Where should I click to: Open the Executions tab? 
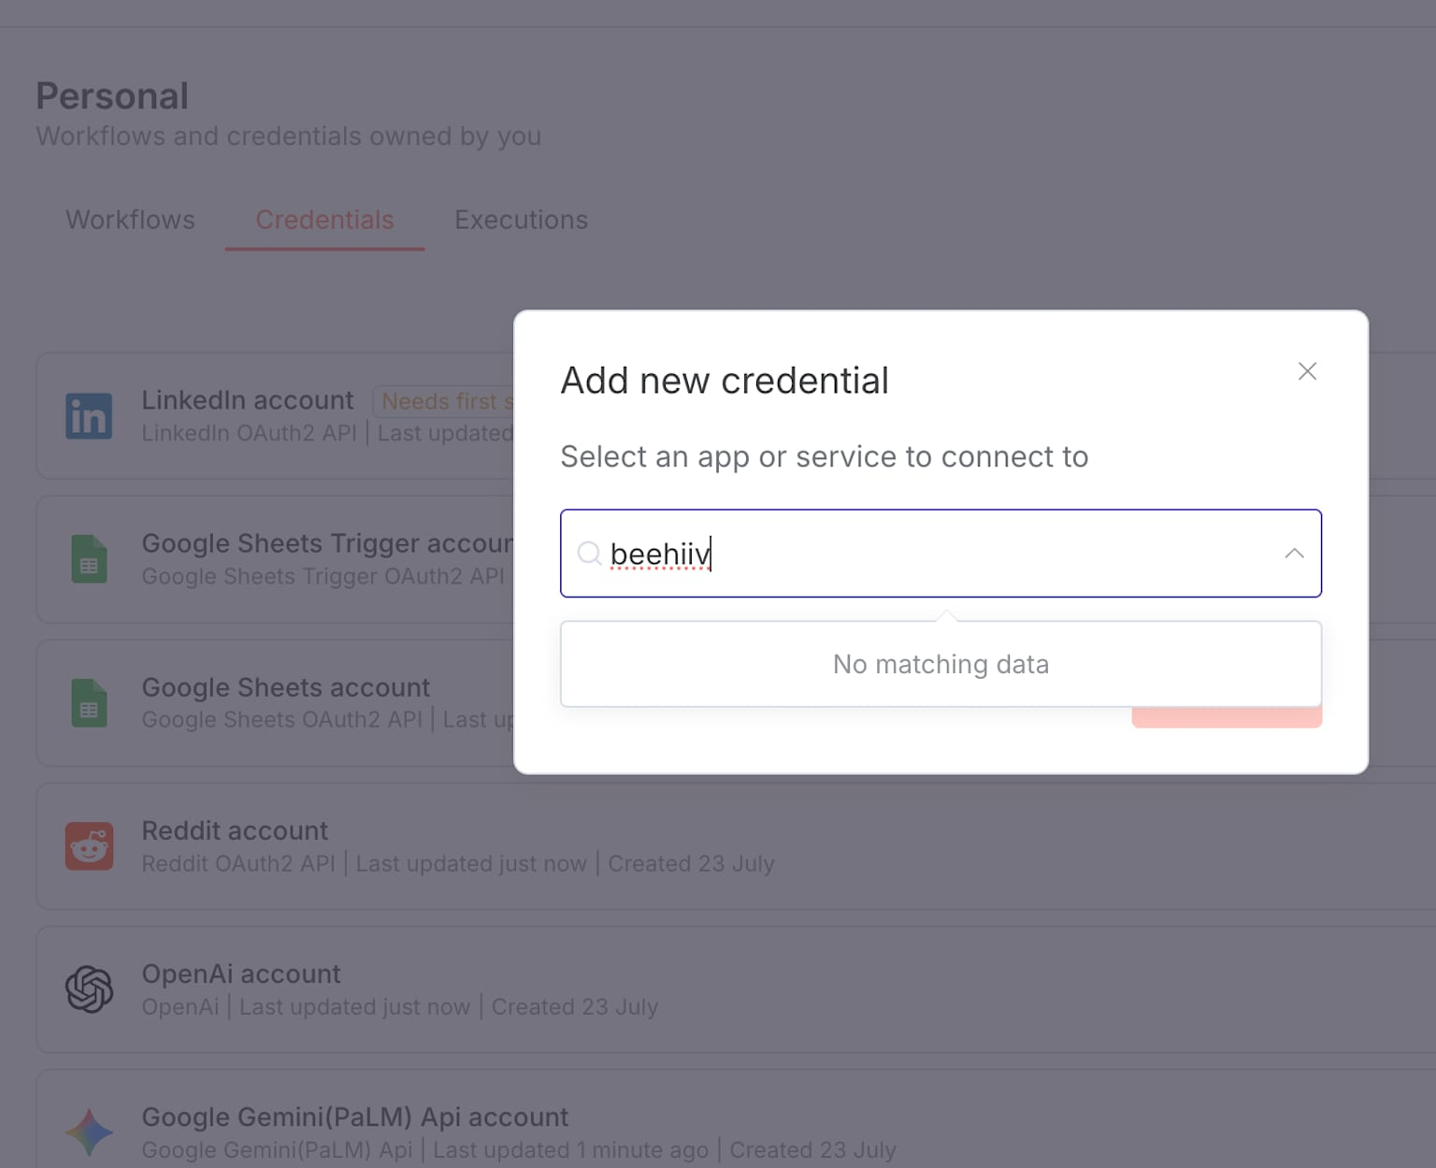point(521,220)
